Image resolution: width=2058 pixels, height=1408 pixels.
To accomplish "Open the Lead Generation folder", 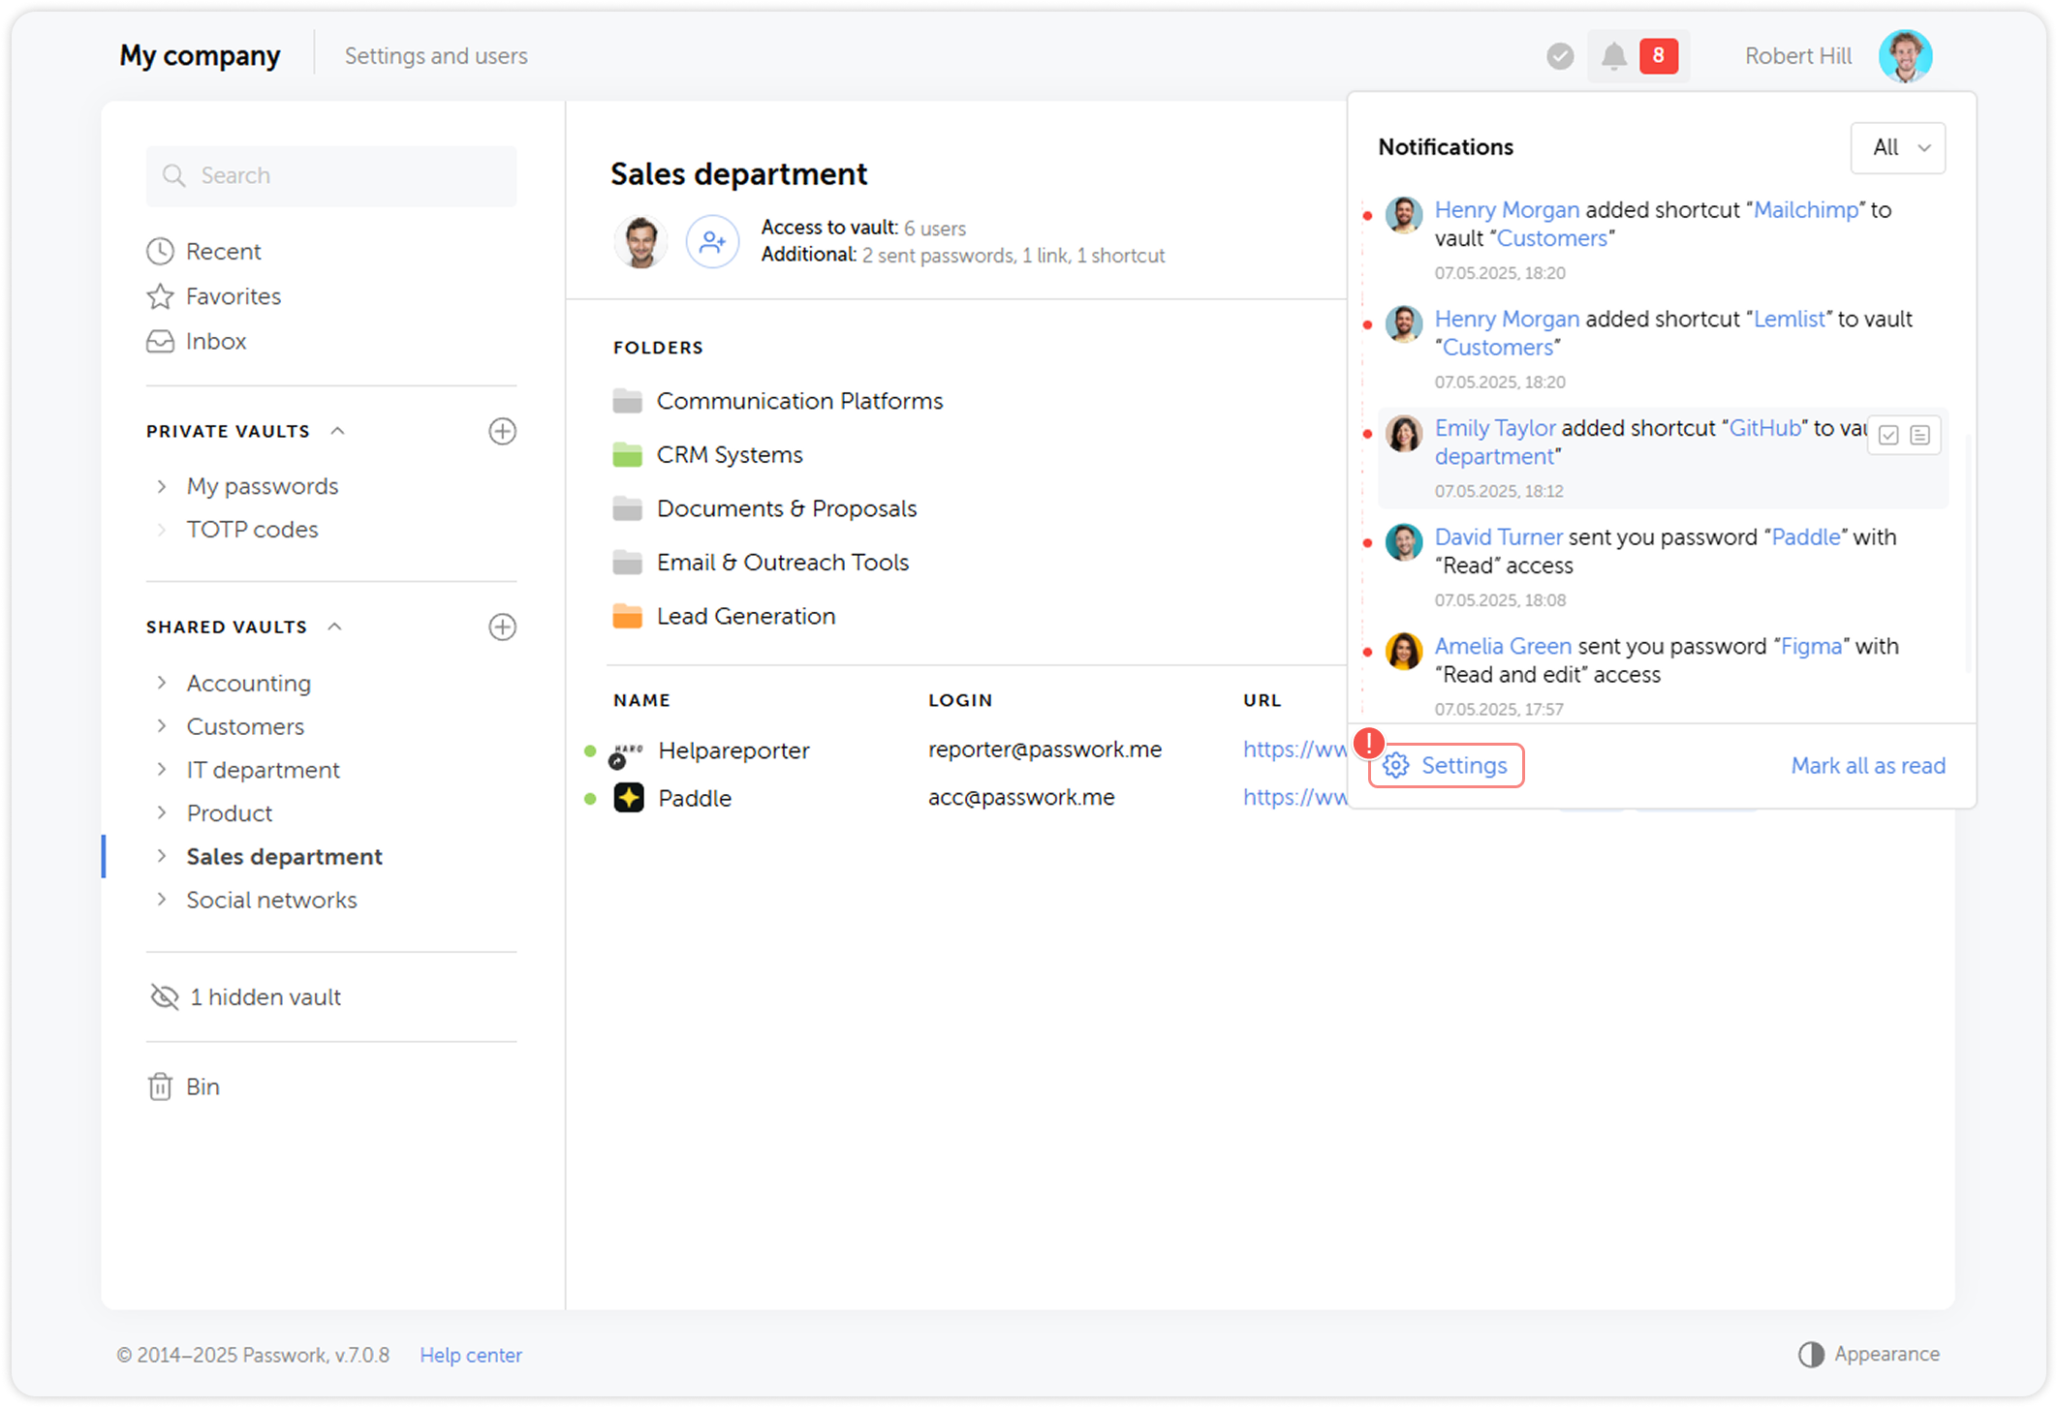I will coord(745,616).
